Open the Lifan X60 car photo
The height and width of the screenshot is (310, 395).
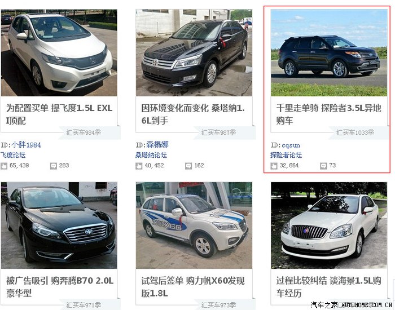pyautogui.click(x=194, y=225)
